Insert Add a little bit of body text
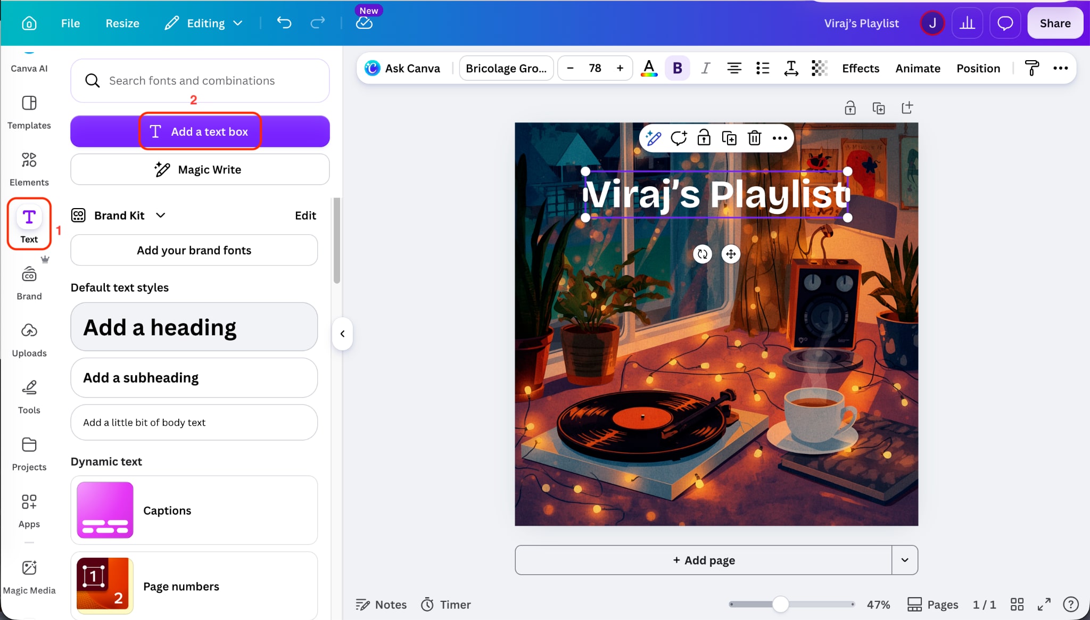1090x620 pixels. click(x=194, y=422)
